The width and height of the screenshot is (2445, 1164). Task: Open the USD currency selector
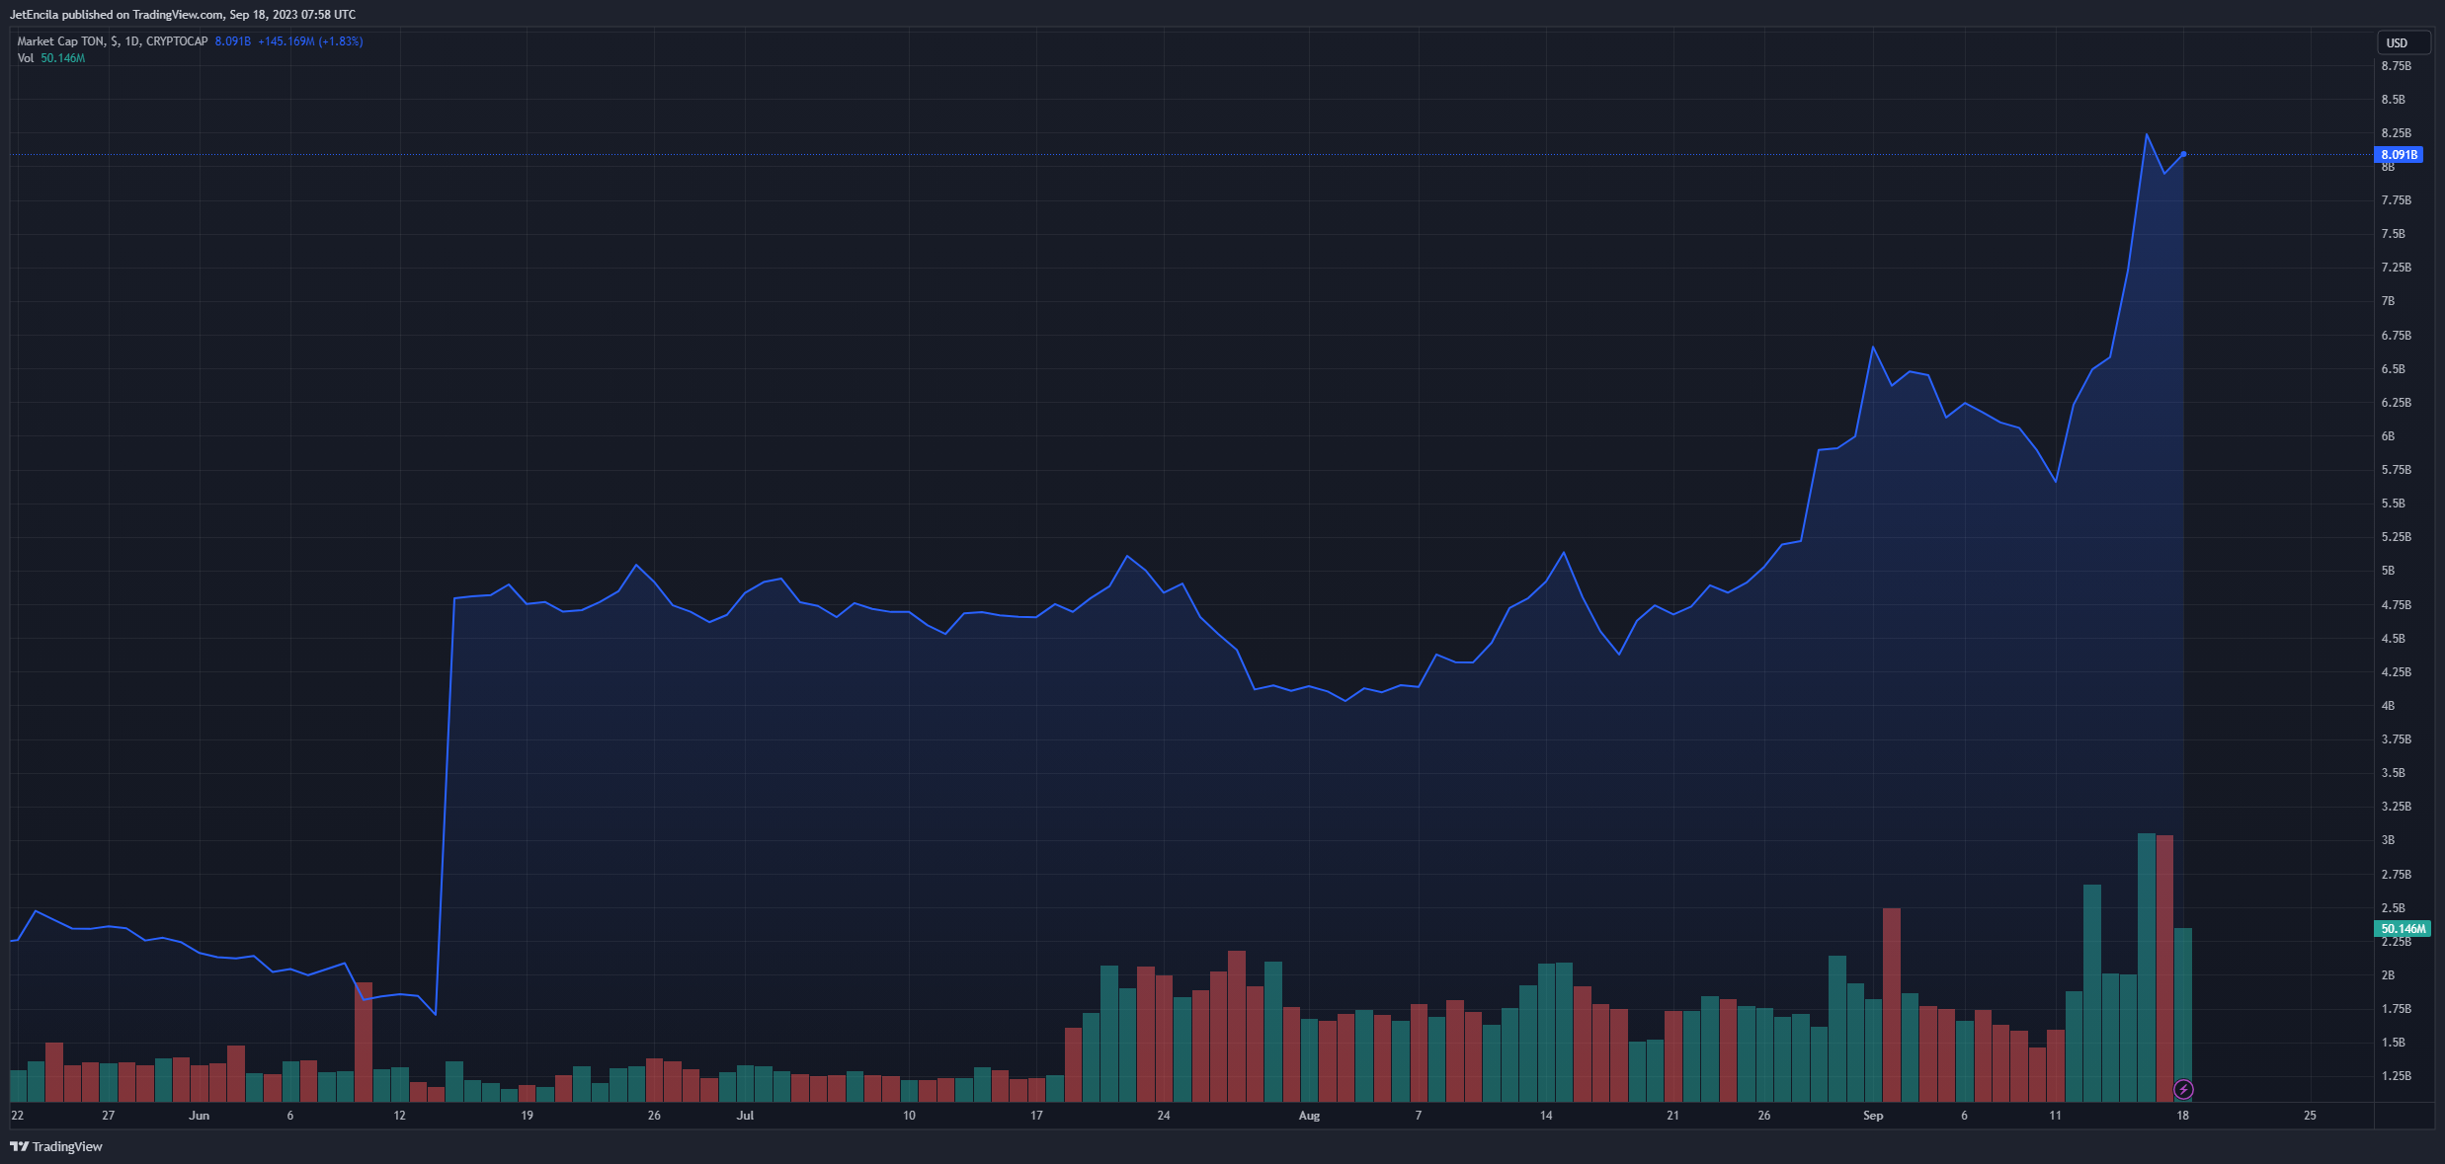2403,42
